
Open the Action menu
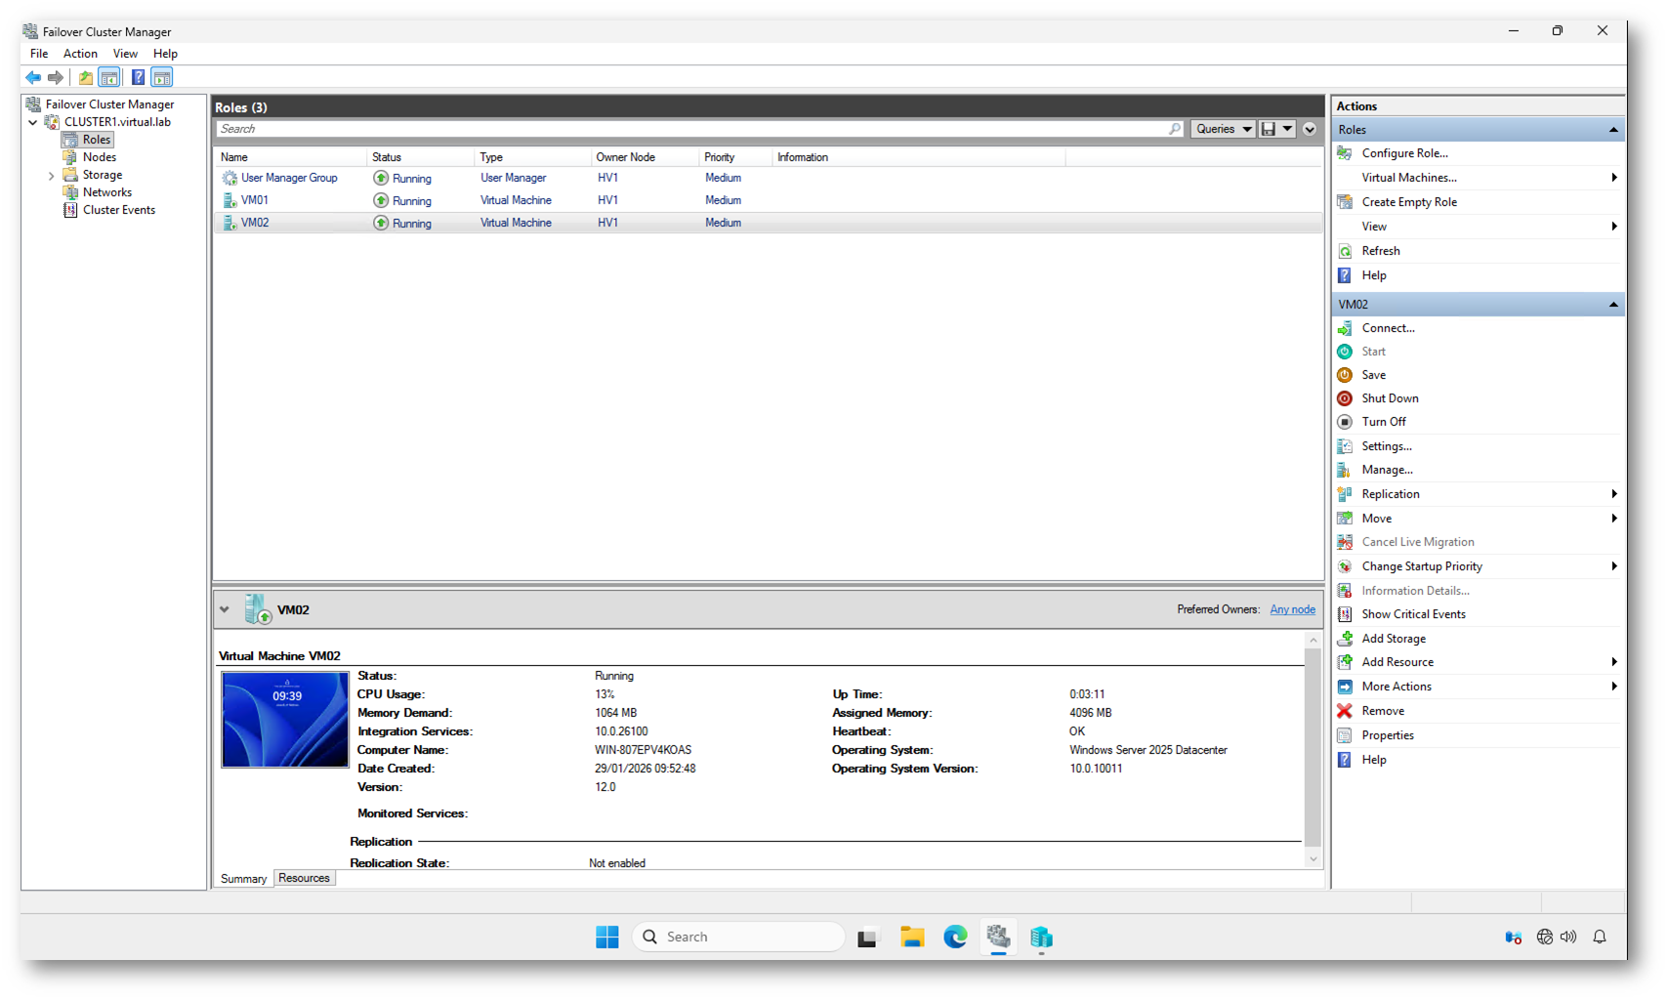[x=80, y=54]
